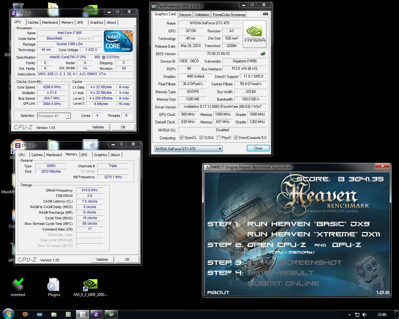Viewport: 399px width, 319px height.
Task: Click the HWBOT Heaven taskbar button
Action: (x=83, y=314)
